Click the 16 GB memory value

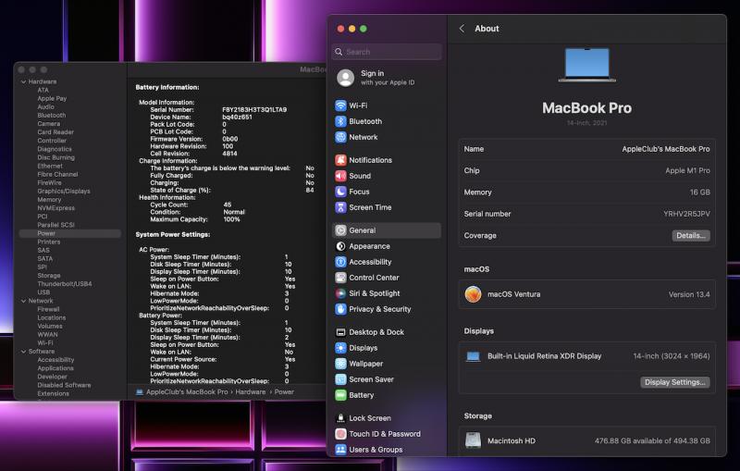pos(700,192)
